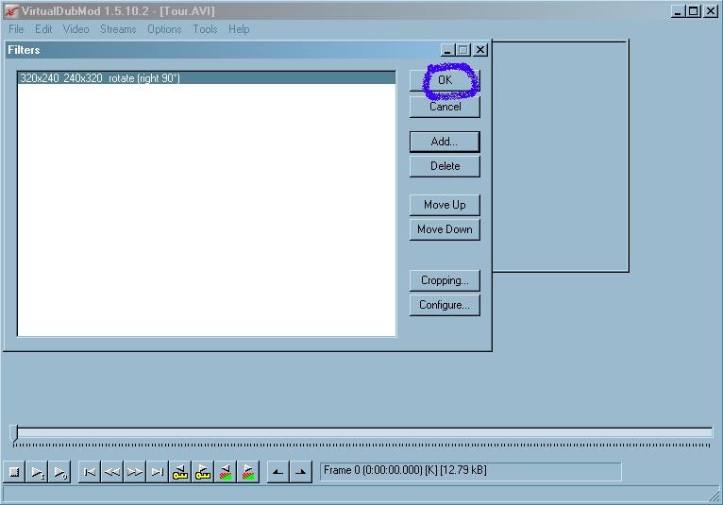Open the File menu
The height and width of the screenshot is (505, 723).
click(x=16, y=29)
